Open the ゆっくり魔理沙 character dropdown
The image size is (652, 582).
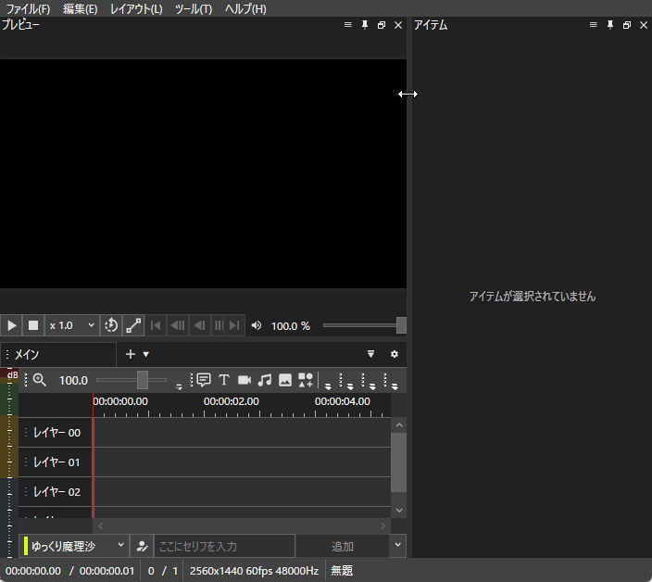(x=73, y=546)
